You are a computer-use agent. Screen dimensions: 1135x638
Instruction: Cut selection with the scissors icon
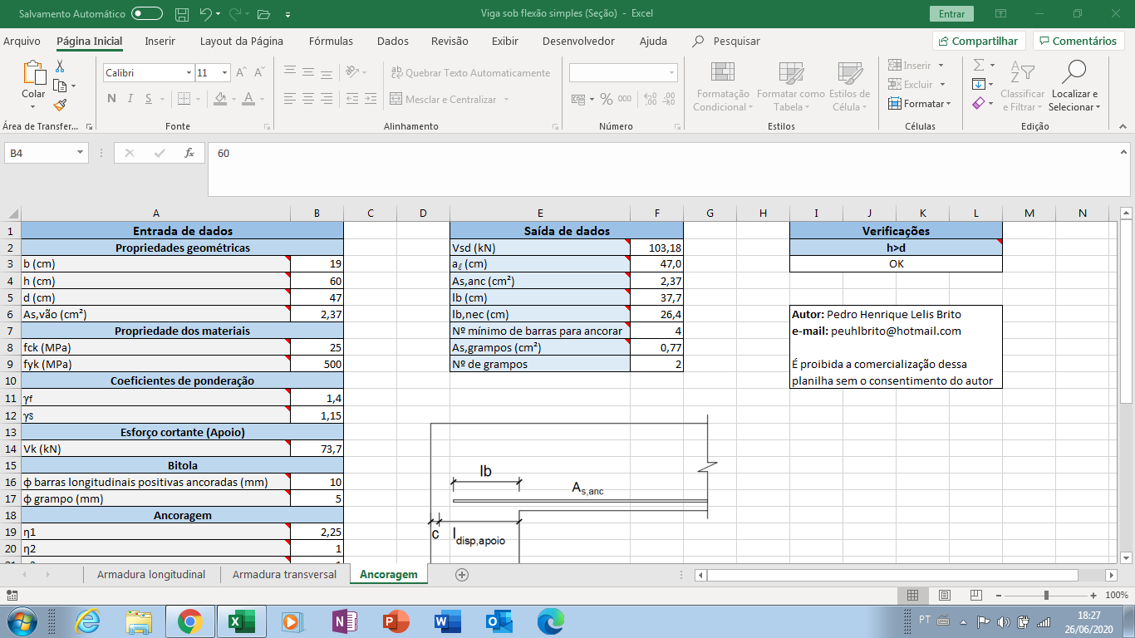click(60, 66)
